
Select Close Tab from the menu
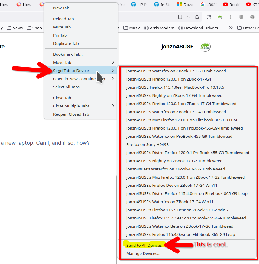(81, 98)
